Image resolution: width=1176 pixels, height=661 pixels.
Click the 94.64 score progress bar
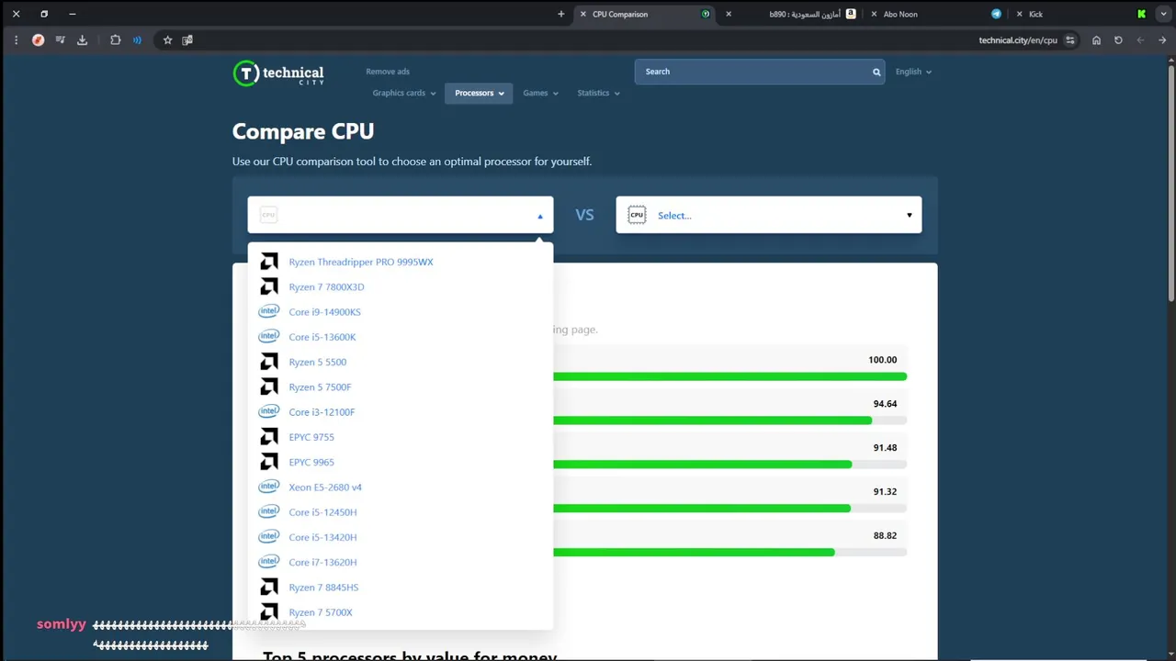[x=729, y=420]
